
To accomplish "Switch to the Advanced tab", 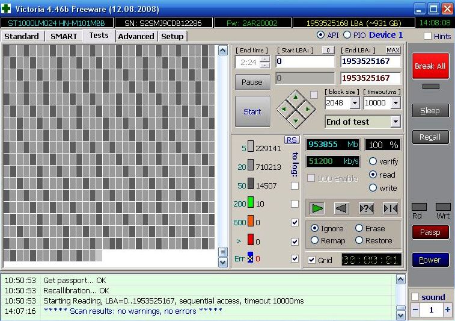I will (x=136, y=36).
